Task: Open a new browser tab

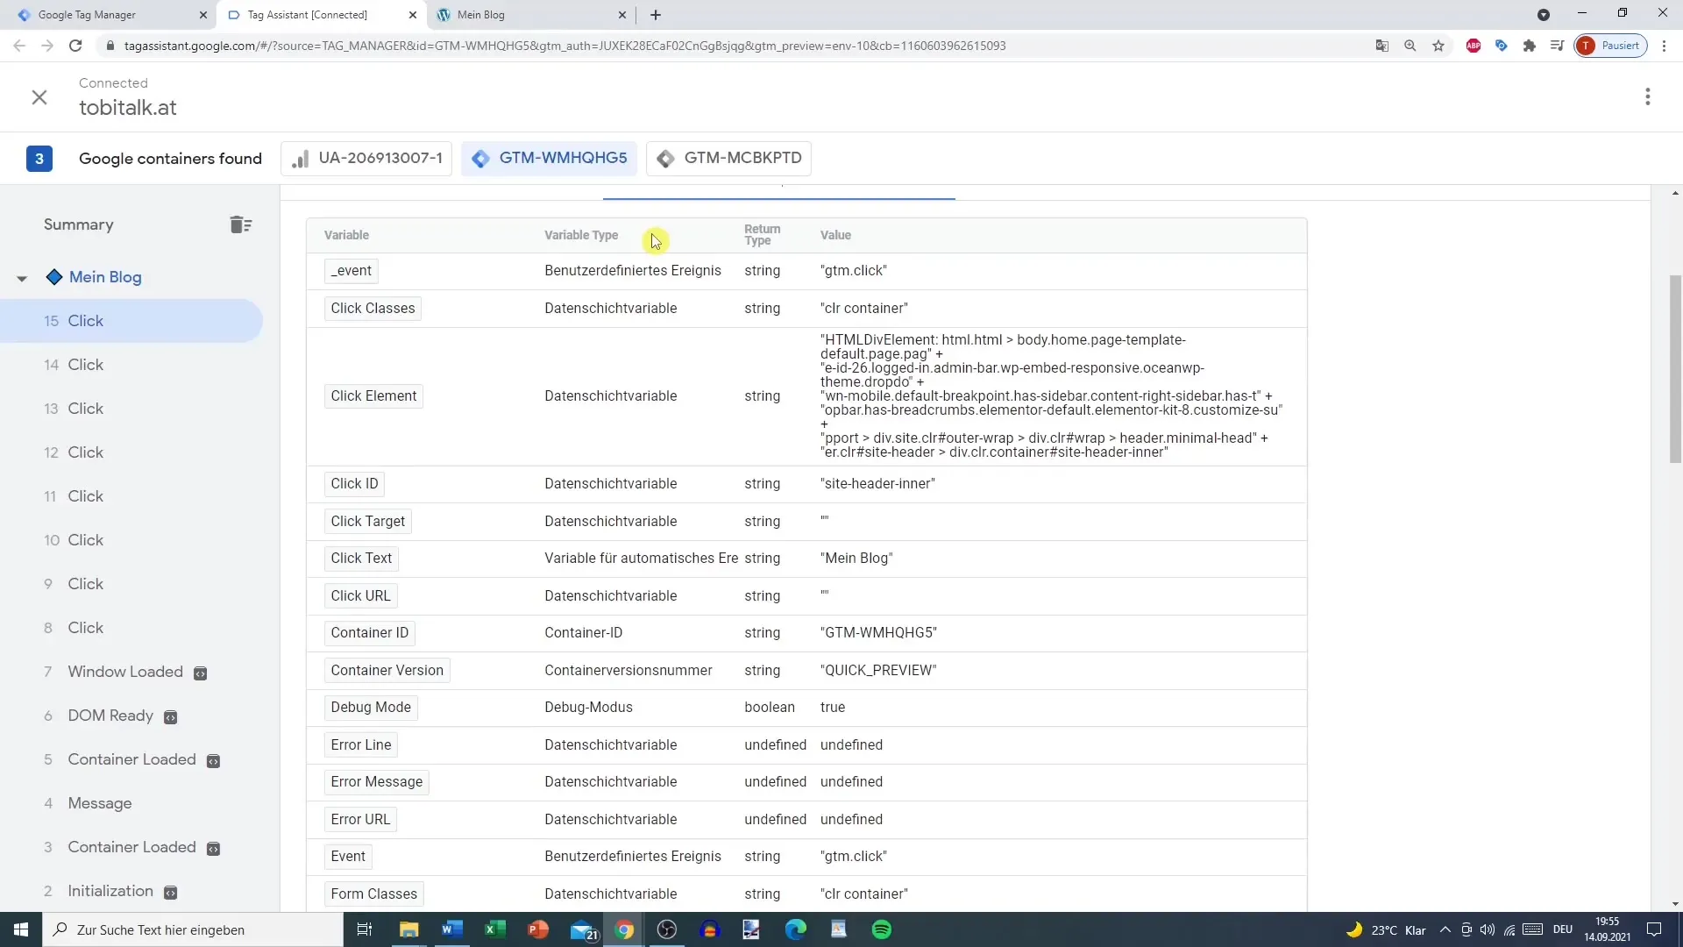Action: point(656,15)
